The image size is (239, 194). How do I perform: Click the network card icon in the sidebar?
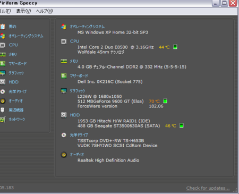3,120
